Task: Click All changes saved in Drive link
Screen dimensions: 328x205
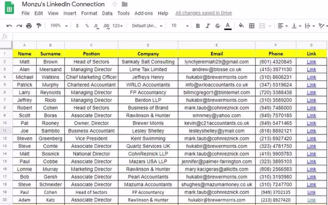Action: [x=204, y=13]
